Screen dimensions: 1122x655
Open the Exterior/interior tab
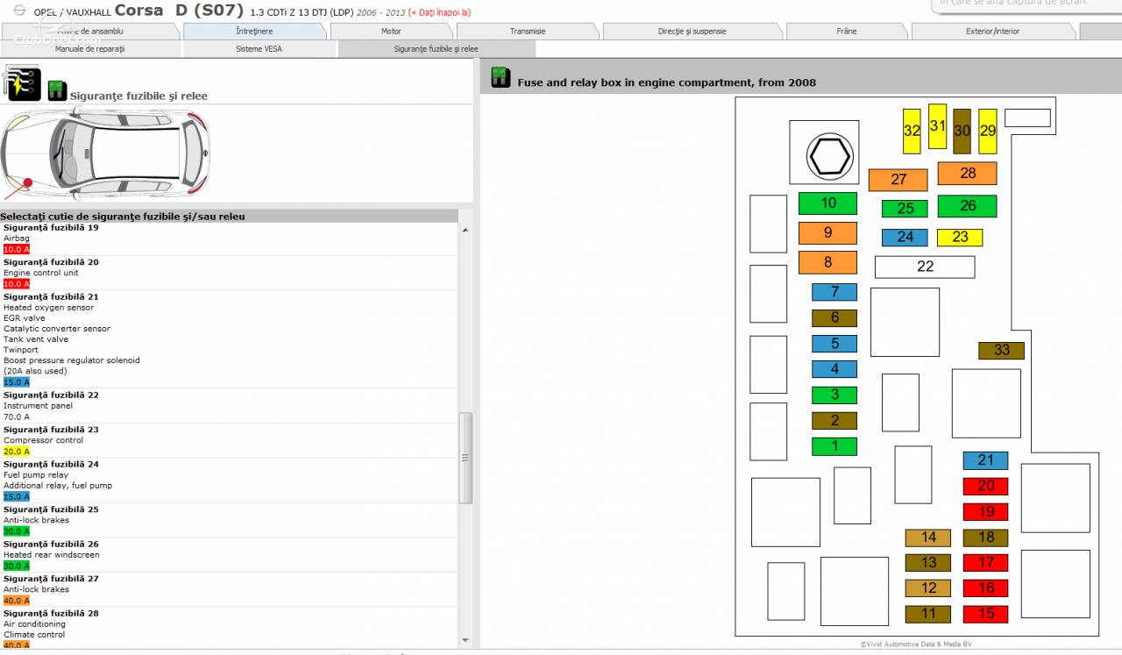coord(993,32)
